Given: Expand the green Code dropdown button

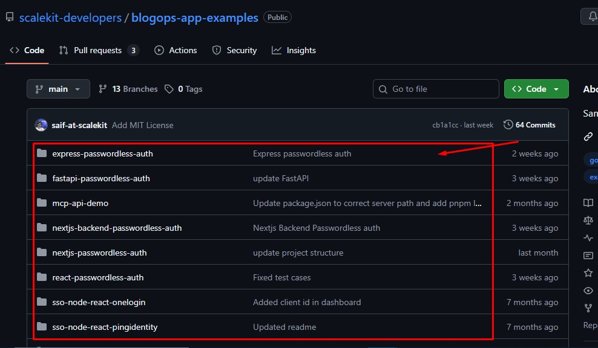Looking at the screenshot, I should pos(536,89).
